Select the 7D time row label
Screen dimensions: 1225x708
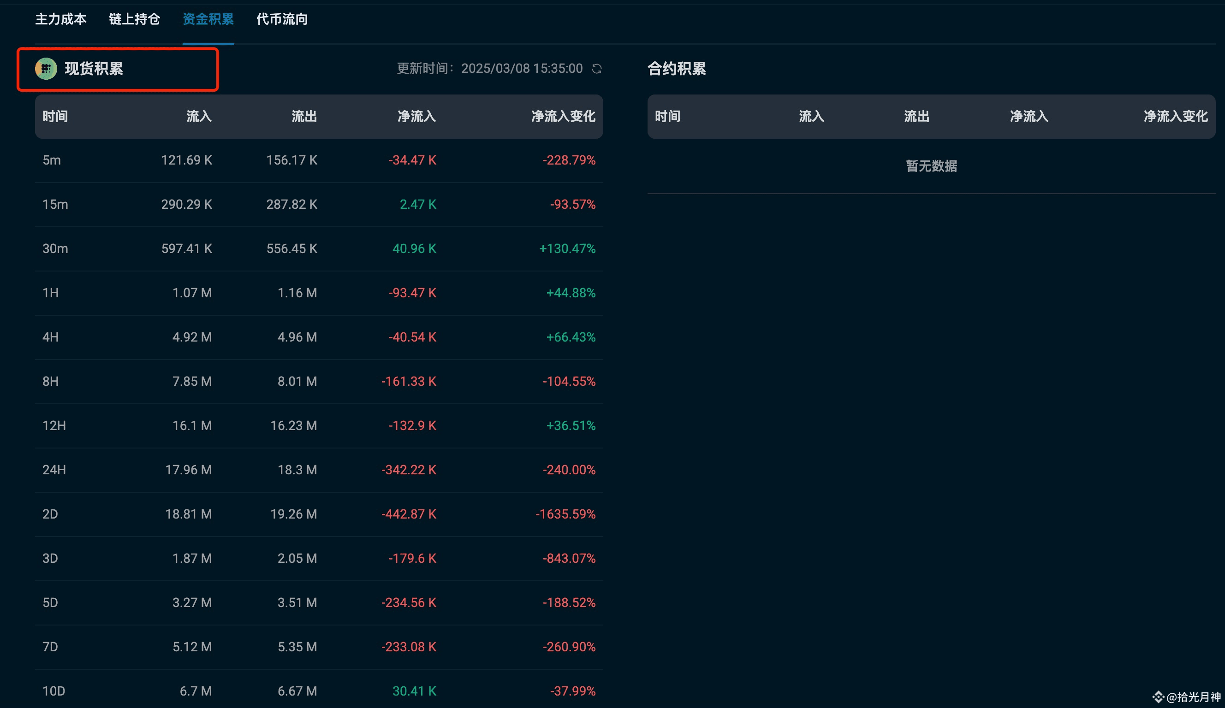coord(50,646)
